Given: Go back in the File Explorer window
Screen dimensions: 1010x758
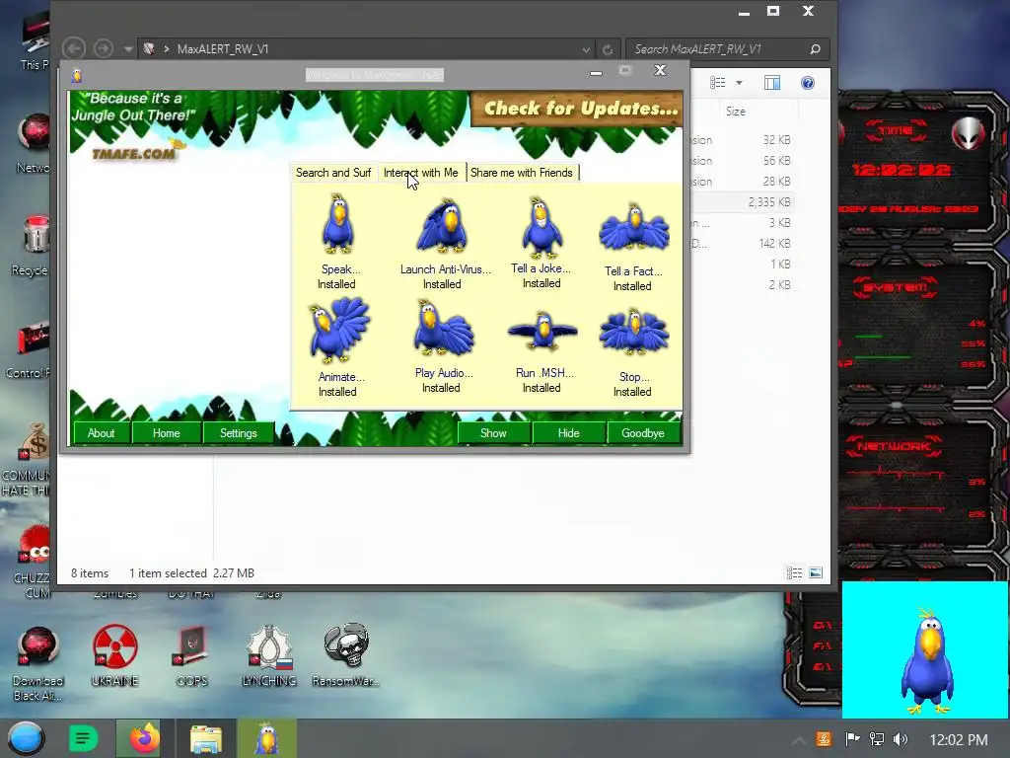Looking at the screenshot, I should [x=74, y=49].
